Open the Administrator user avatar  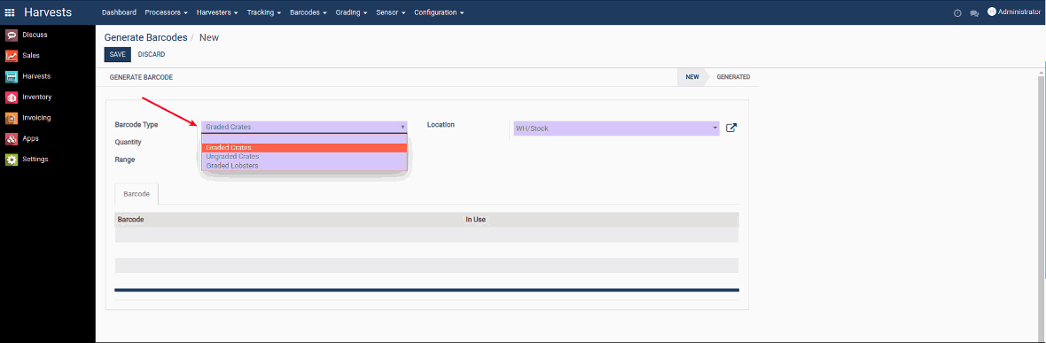coord(991,12)
